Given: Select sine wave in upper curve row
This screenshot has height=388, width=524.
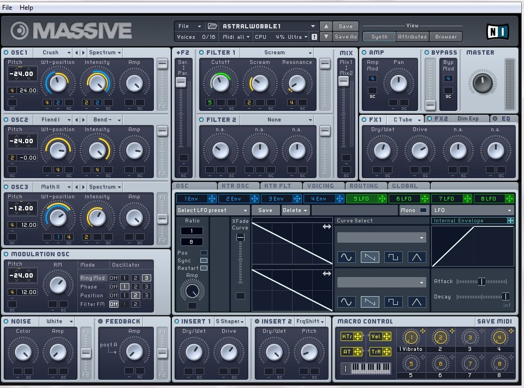Looking at the screenshot, I should [346, 257].
